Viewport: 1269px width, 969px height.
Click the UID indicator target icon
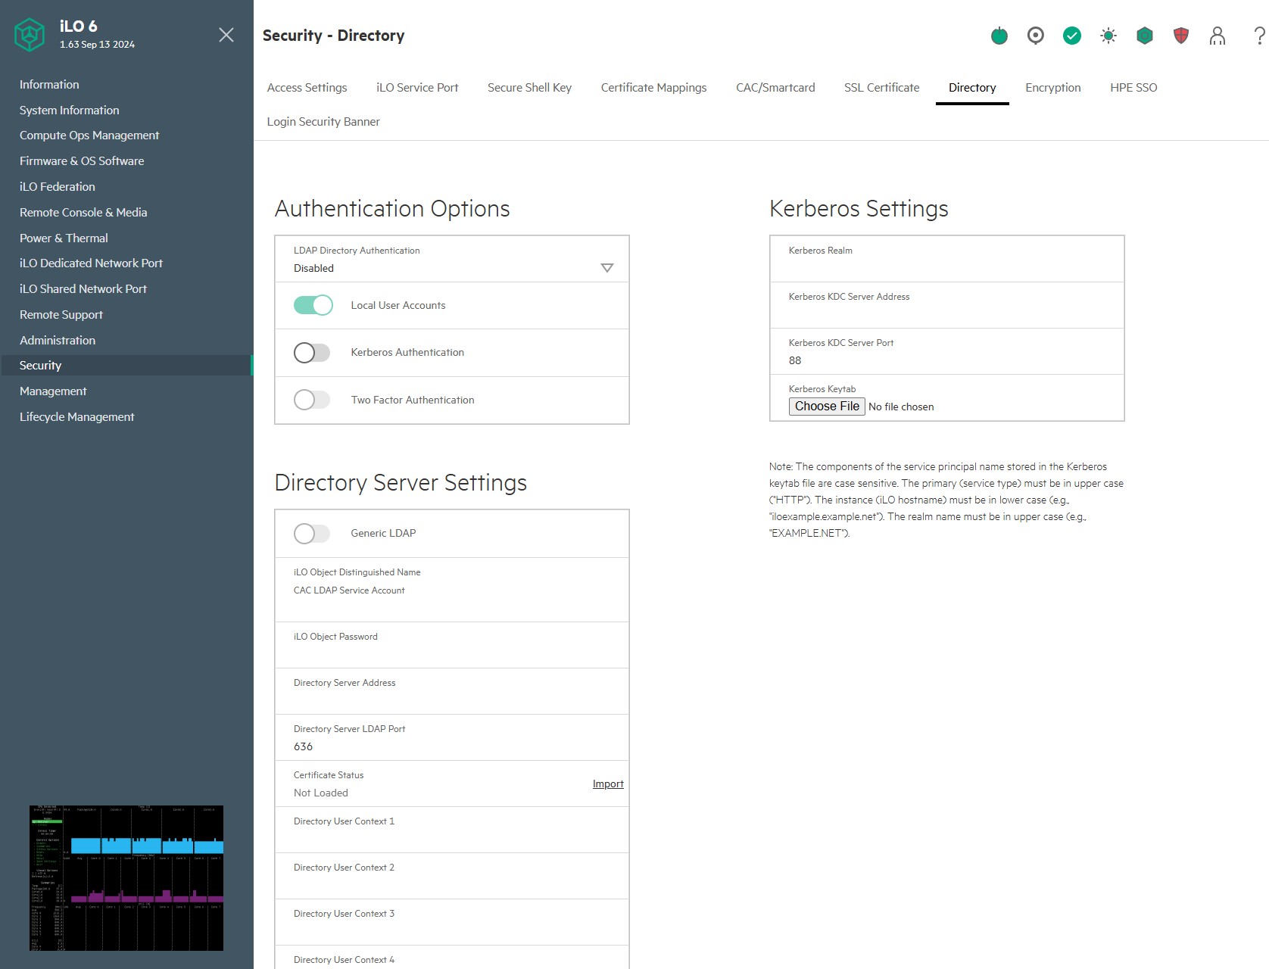[x=1035, y=36]
